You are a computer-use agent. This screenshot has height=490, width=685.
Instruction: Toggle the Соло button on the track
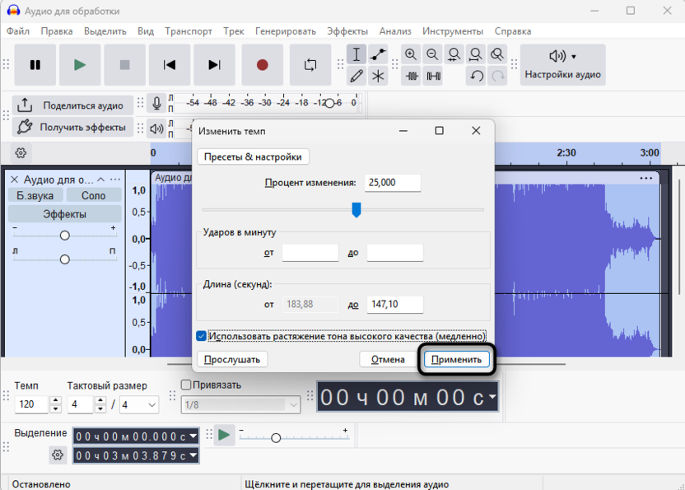(94, 195)
